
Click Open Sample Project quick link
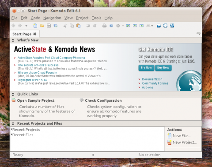36,100
